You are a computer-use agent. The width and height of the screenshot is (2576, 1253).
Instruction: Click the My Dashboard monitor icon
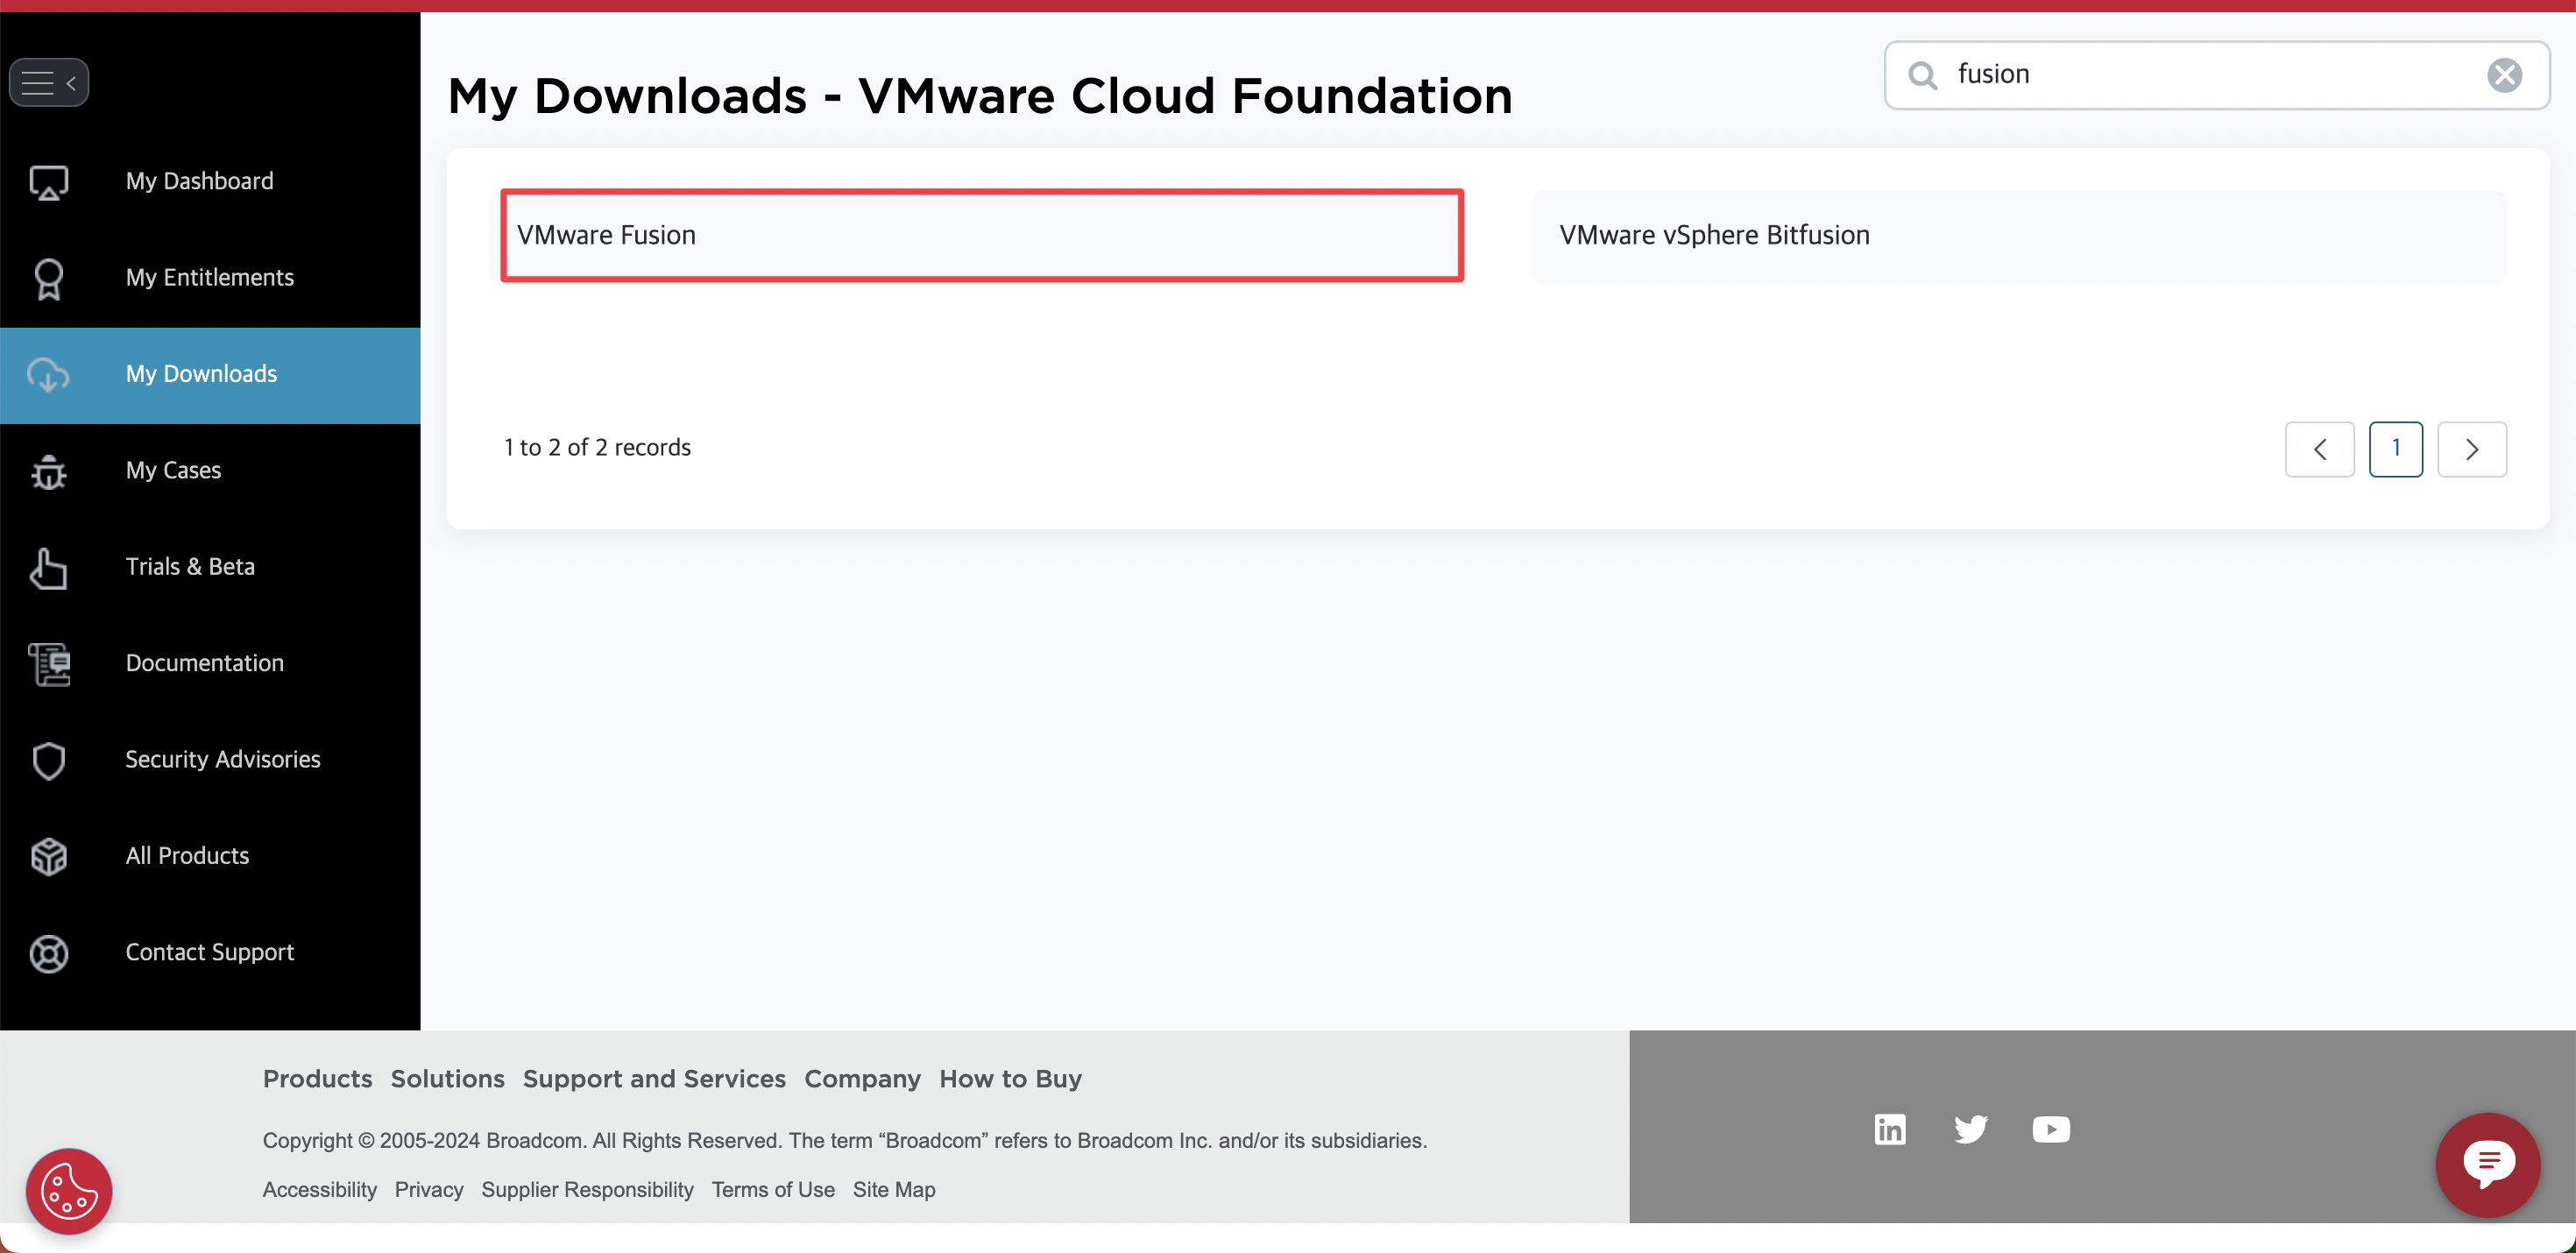(x=48, y=182)
